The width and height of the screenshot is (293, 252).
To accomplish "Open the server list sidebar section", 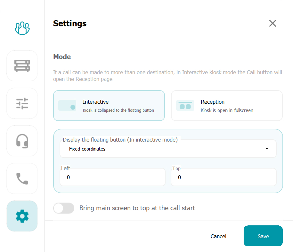I will click(22, 65).
